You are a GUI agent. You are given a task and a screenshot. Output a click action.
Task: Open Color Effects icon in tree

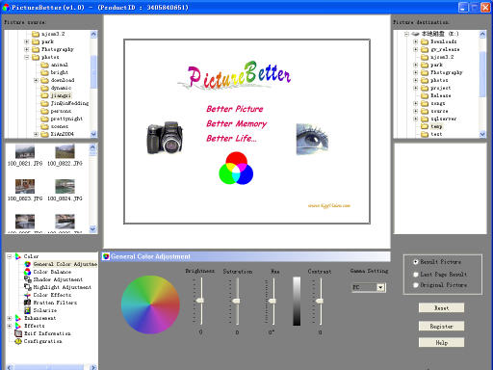pyautogui.click(x=28, y=295)
